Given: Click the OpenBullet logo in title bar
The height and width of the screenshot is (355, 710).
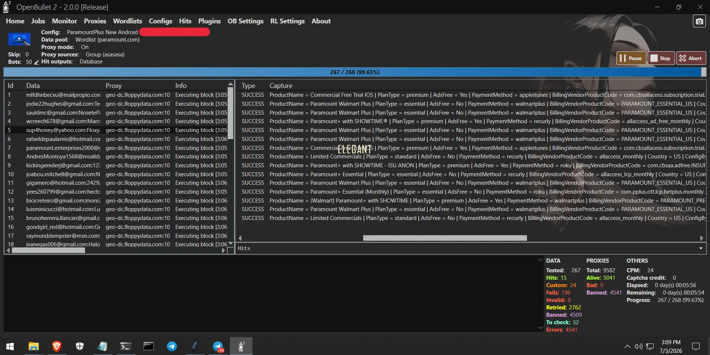Looking at the screenshot, I should 6,7.
